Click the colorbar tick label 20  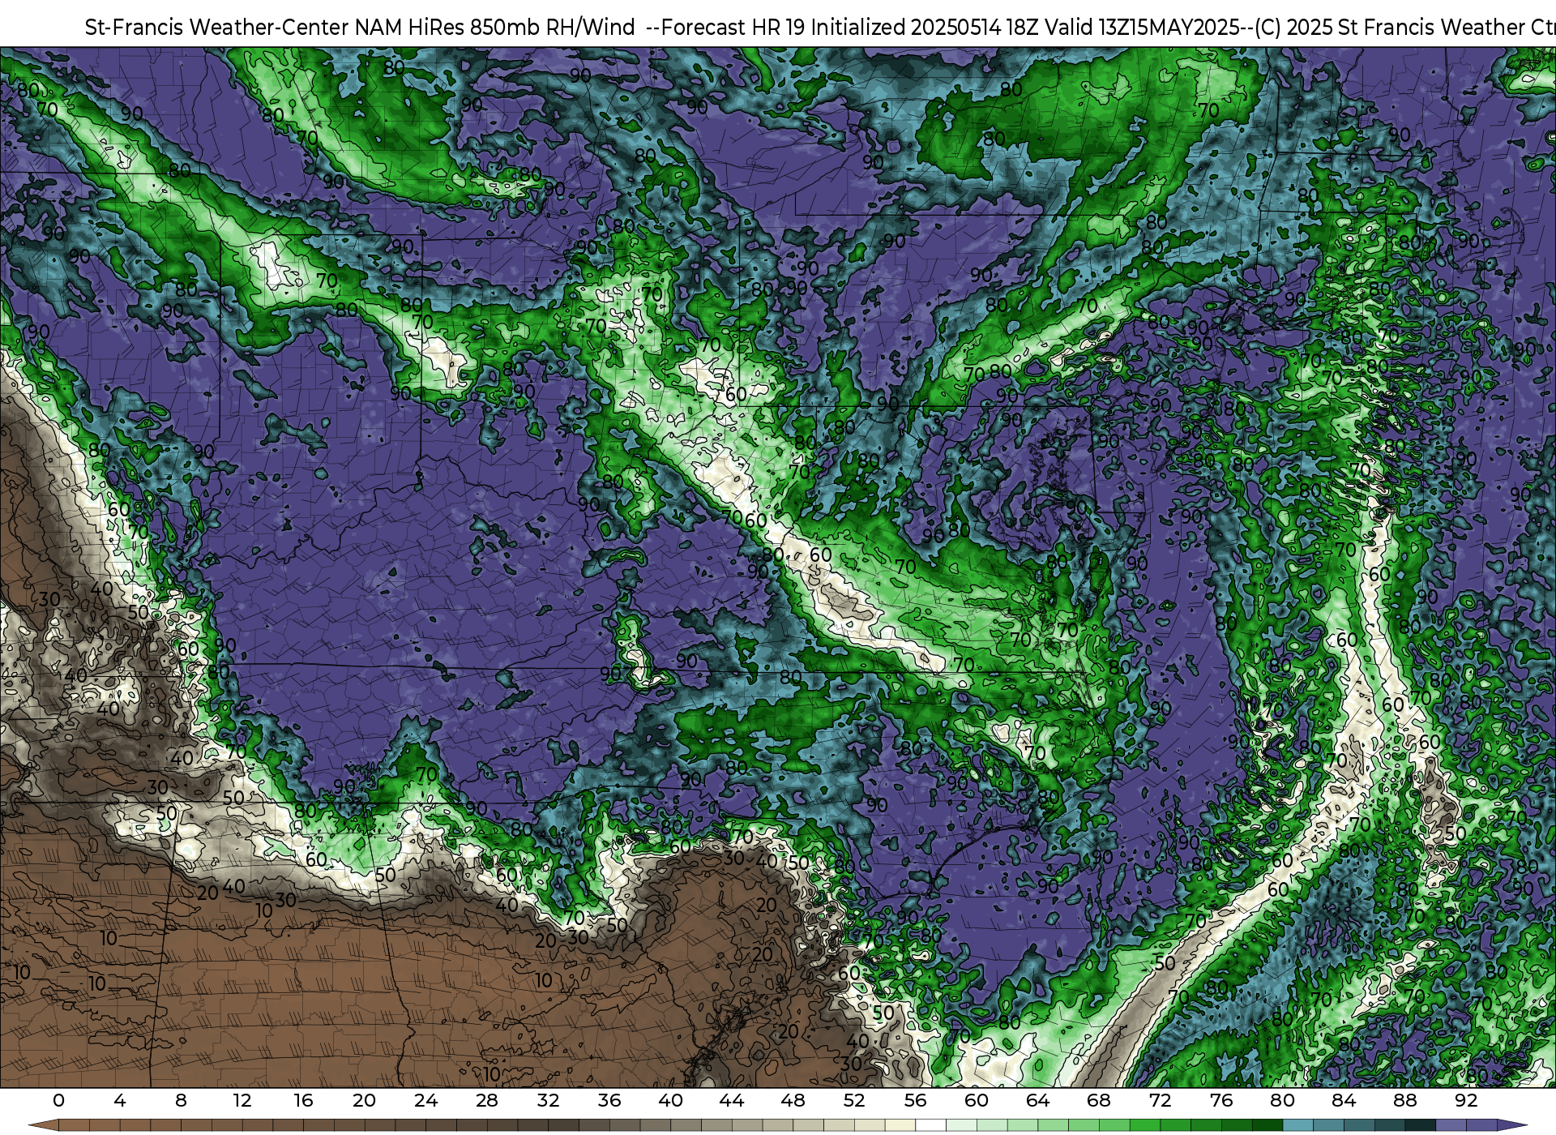pos(365,1100)
